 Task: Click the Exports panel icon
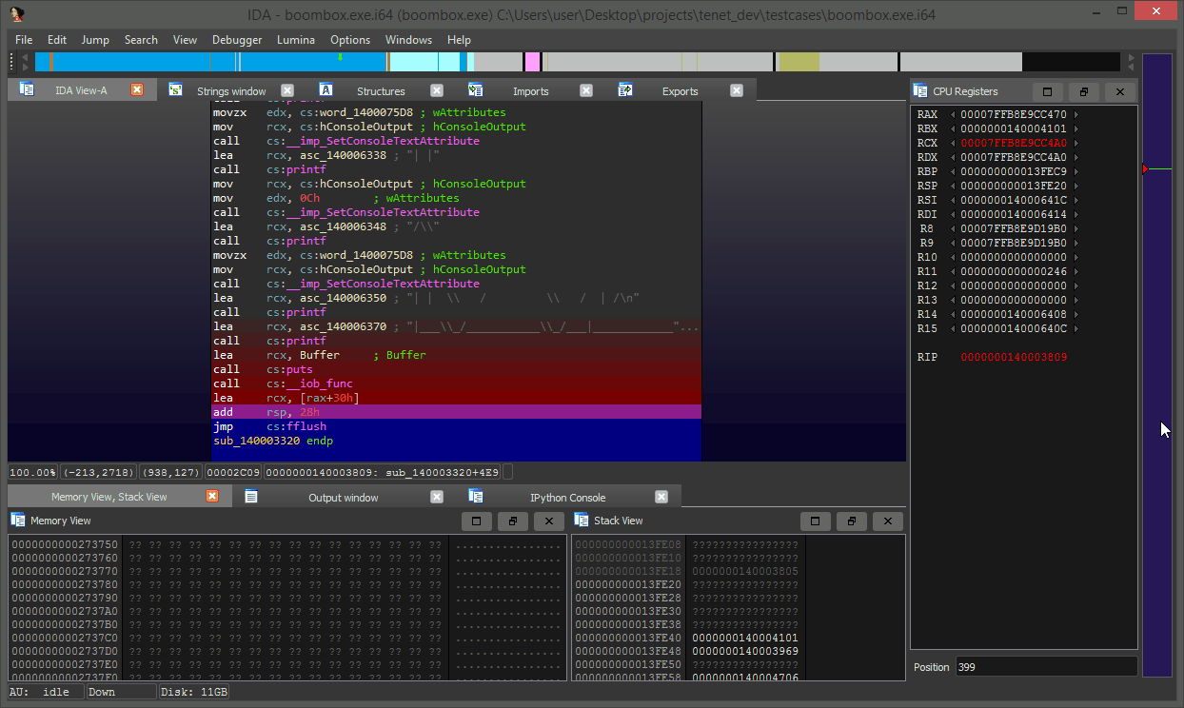pyautogui.click(x=625, y=89)
